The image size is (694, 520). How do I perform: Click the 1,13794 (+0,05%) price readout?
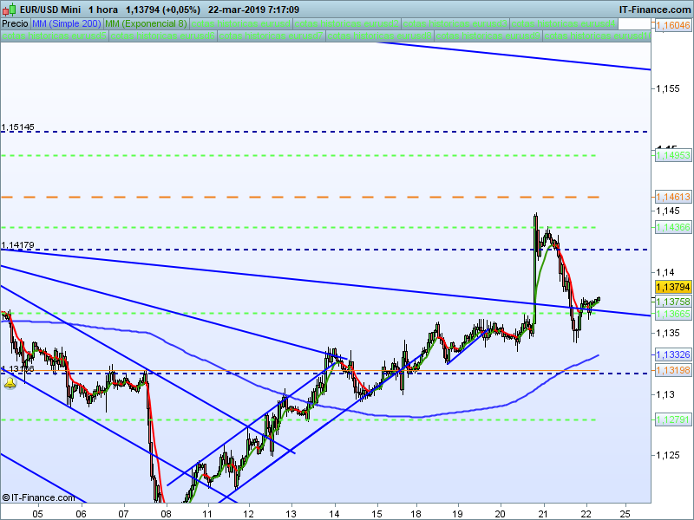click(x=163, y=10)
